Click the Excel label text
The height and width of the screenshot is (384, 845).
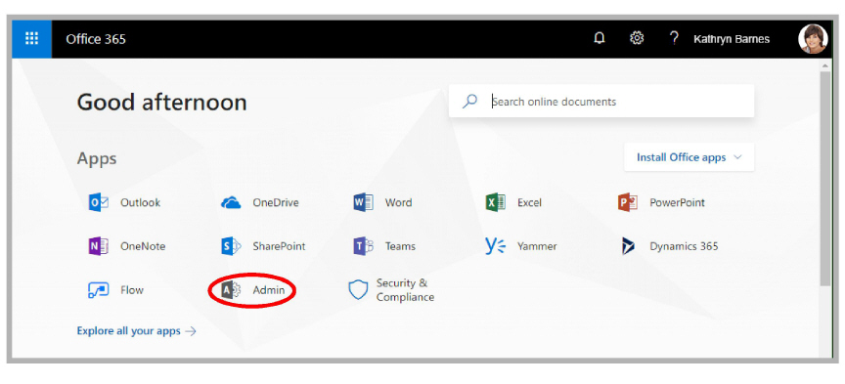pyautogui.click(x=530, y=203)
